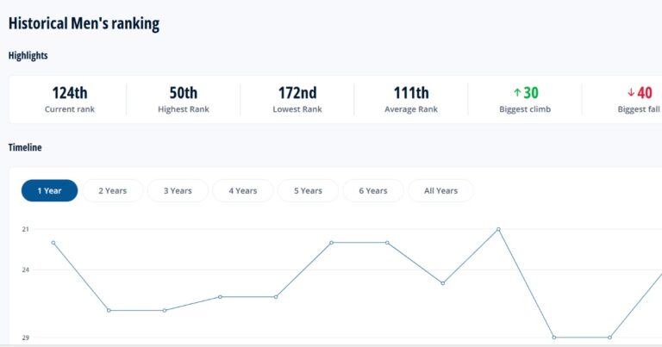Select the 1 Year timeline tab

coord(49,190)
